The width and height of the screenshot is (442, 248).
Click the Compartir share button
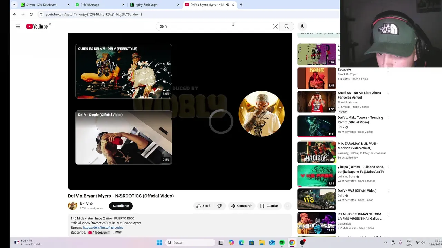pos(241,206)
